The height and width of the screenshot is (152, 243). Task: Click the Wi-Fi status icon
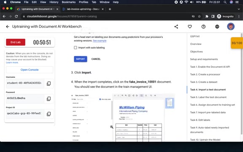[186, 2]
